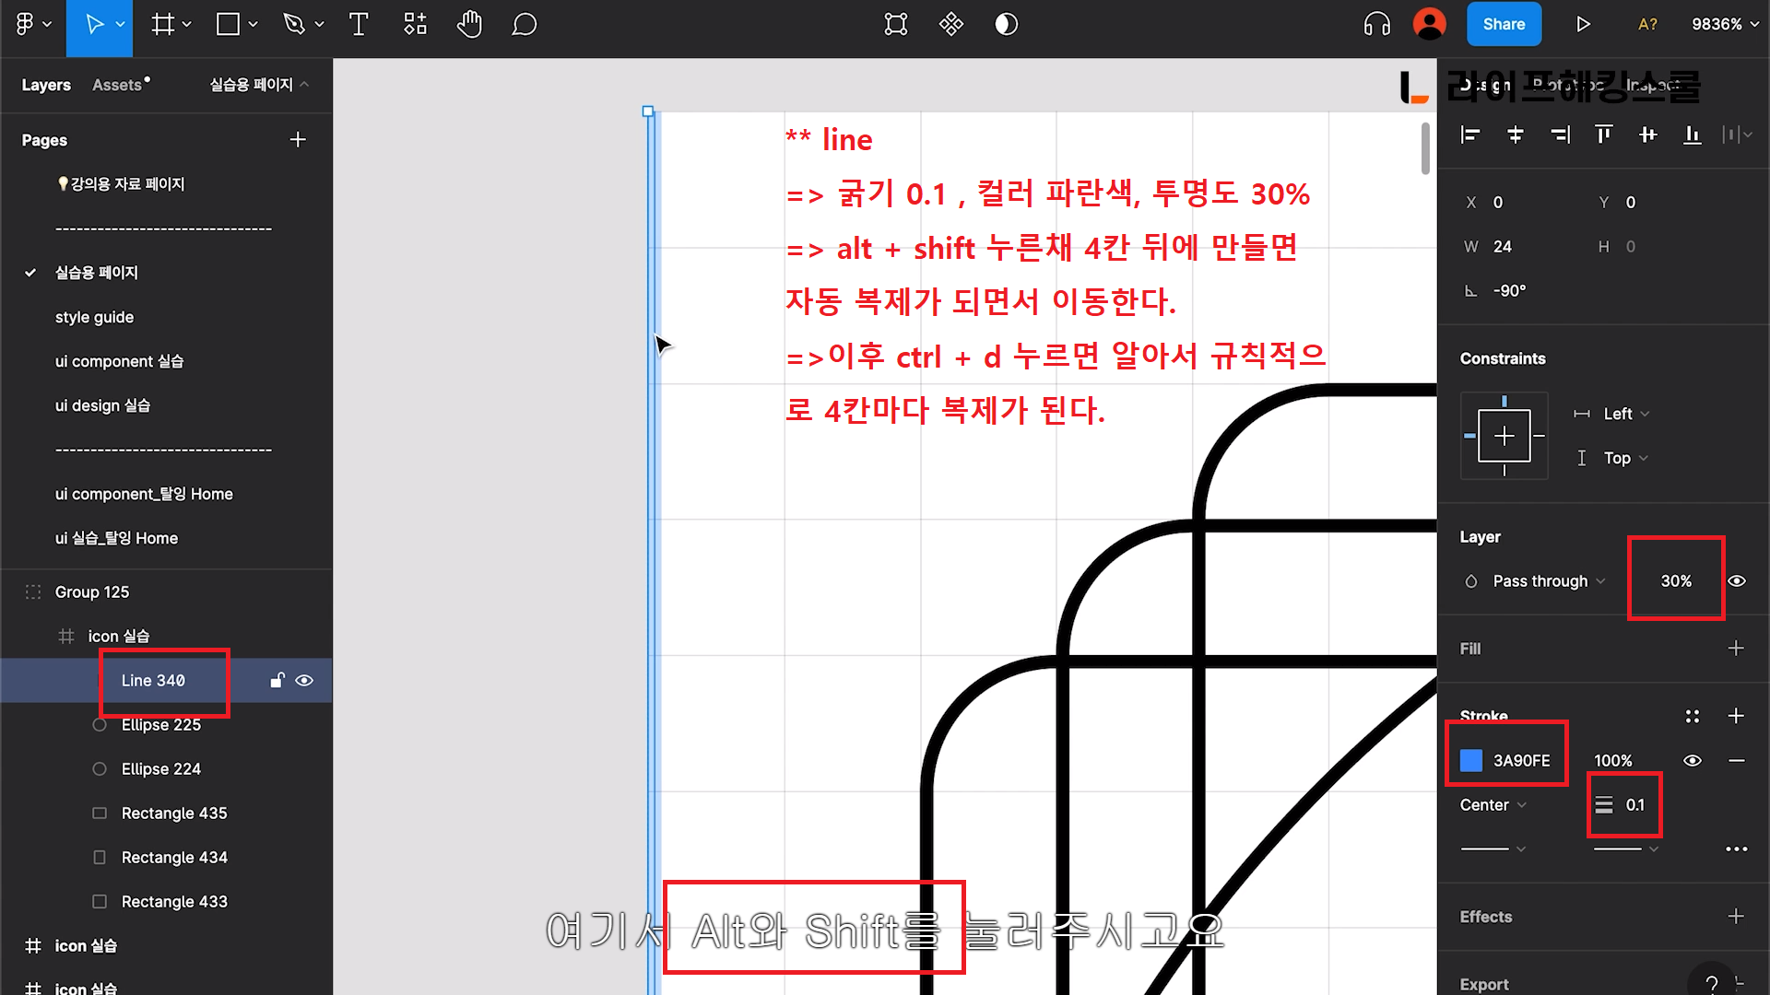Click the align left icon
The height and width of the screenshot is (995, 1770).
click(1470, 135)
